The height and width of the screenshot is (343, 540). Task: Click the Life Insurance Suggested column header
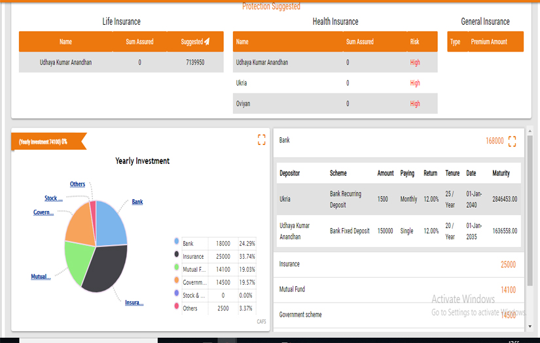tap(195, 42)
